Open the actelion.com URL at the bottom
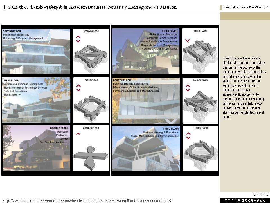The image size is (270, 203). (x=87, y=201)
